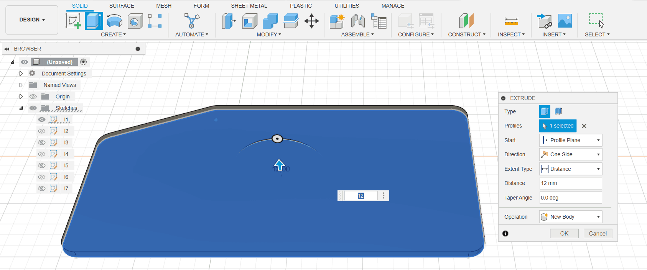647x270 pixels.
Task: Select the Insert Image/Canvas icon
Action: [565, 21]
